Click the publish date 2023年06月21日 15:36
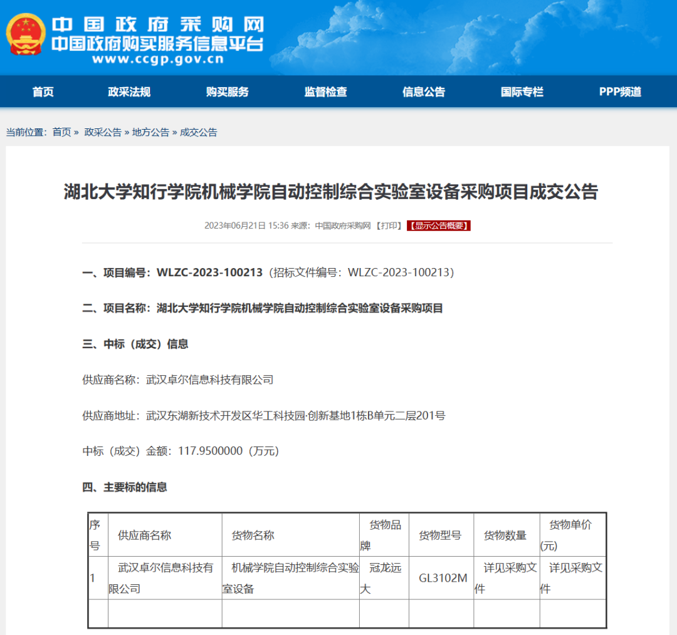Viewport: 677px width, 635px height. click(246, 225)
